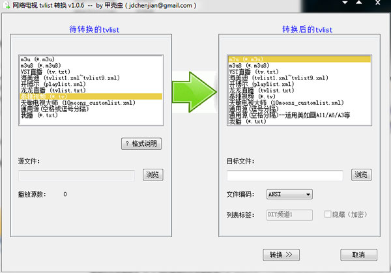Cancel with the 取消 button

(x=358, y=255)
